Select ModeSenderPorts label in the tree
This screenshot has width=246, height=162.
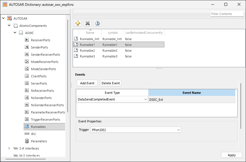[43, 69]
